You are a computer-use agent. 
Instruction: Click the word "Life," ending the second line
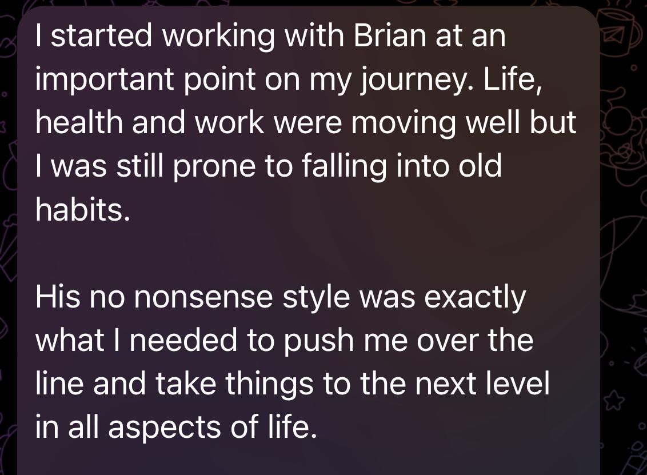512,81
